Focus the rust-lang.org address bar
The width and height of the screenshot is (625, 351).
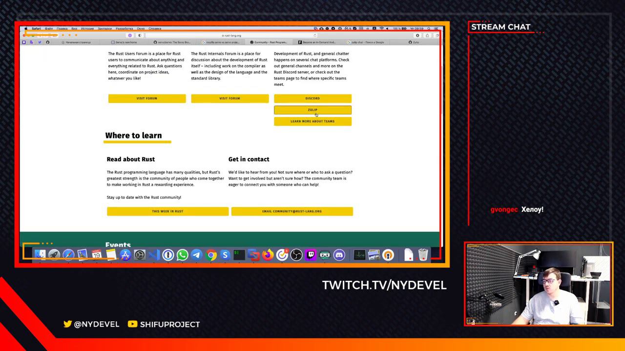231,35
